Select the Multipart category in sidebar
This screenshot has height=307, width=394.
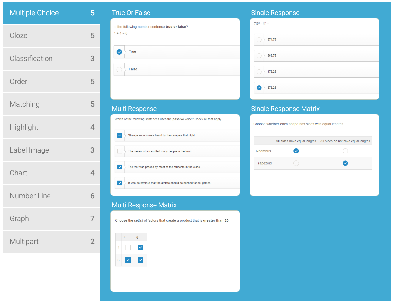pyautogui.click(x=51, y=242)
